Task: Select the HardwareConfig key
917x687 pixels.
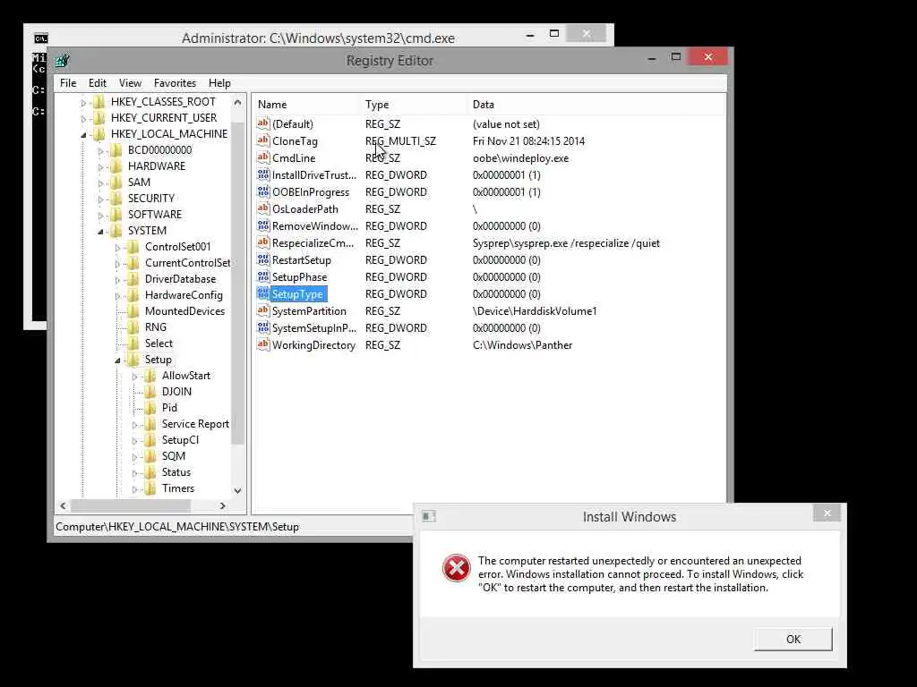Action: 184,295
